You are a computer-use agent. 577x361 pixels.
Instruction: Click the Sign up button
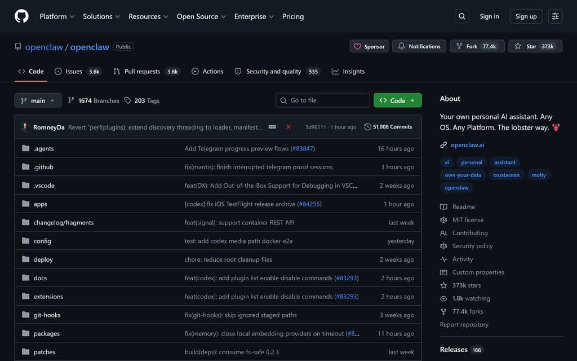526,16
